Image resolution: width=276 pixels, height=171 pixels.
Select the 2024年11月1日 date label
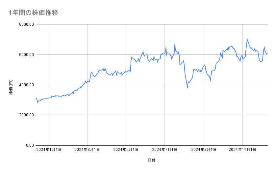click(x=242, y=150)
